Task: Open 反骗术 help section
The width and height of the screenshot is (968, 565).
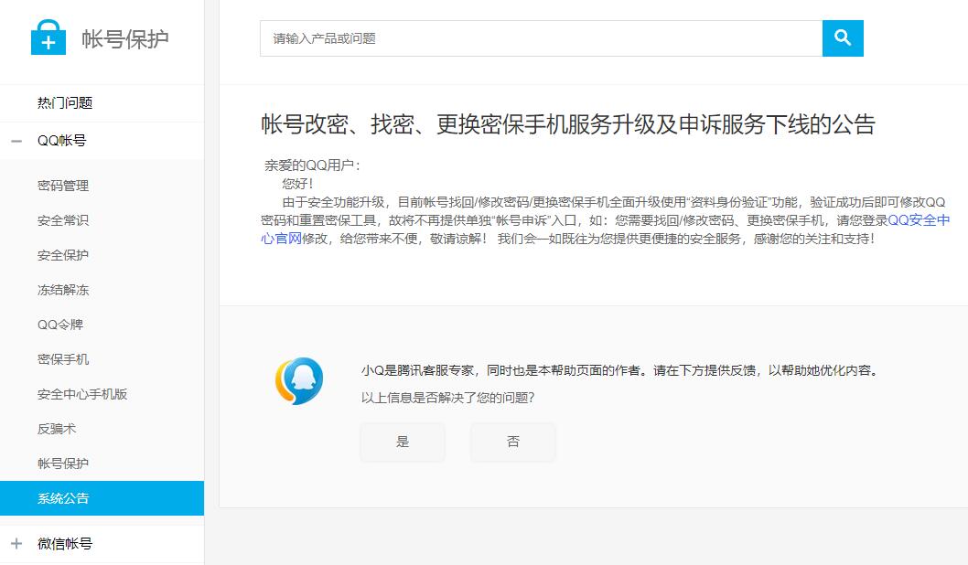Action: pos(57,428)
